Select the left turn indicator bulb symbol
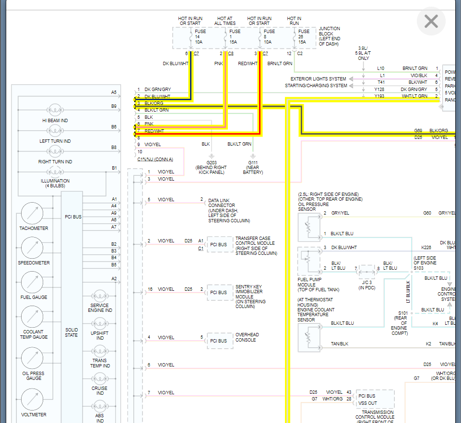The height and width of the screenshot is (423, 461). 56,130
